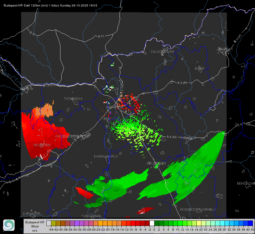255x234 pixels.
Task: Click the orange echo patch above red area
Action: tap(43, 111)
